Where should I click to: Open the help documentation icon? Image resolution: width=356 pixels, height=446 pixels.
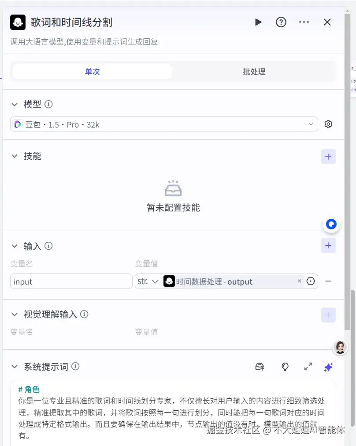[281, 22]
